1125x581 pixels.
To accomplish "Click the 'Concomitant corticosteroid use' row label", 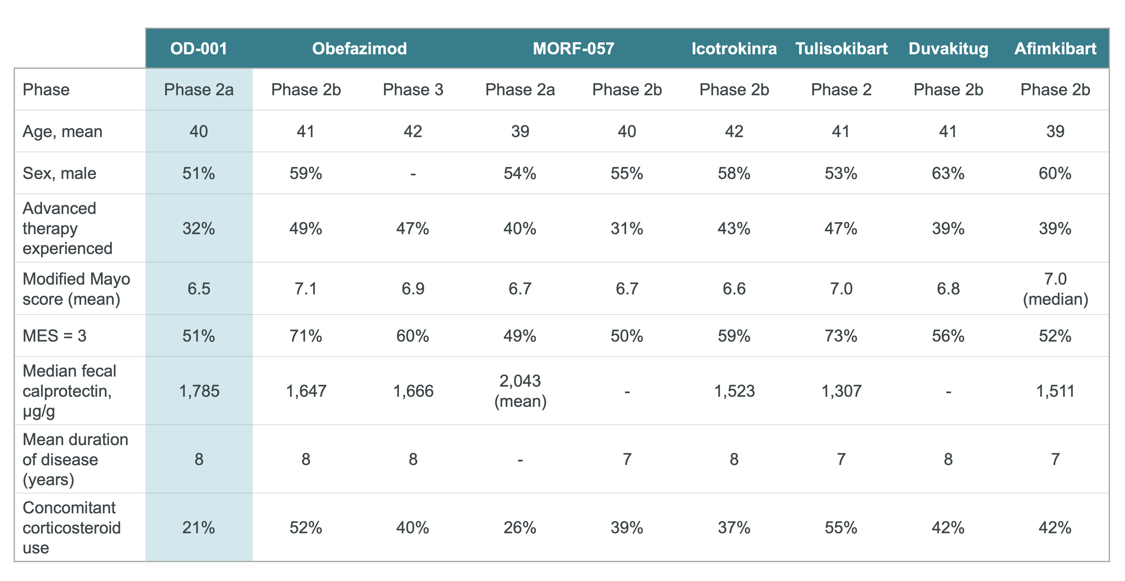I will (71, 527).
